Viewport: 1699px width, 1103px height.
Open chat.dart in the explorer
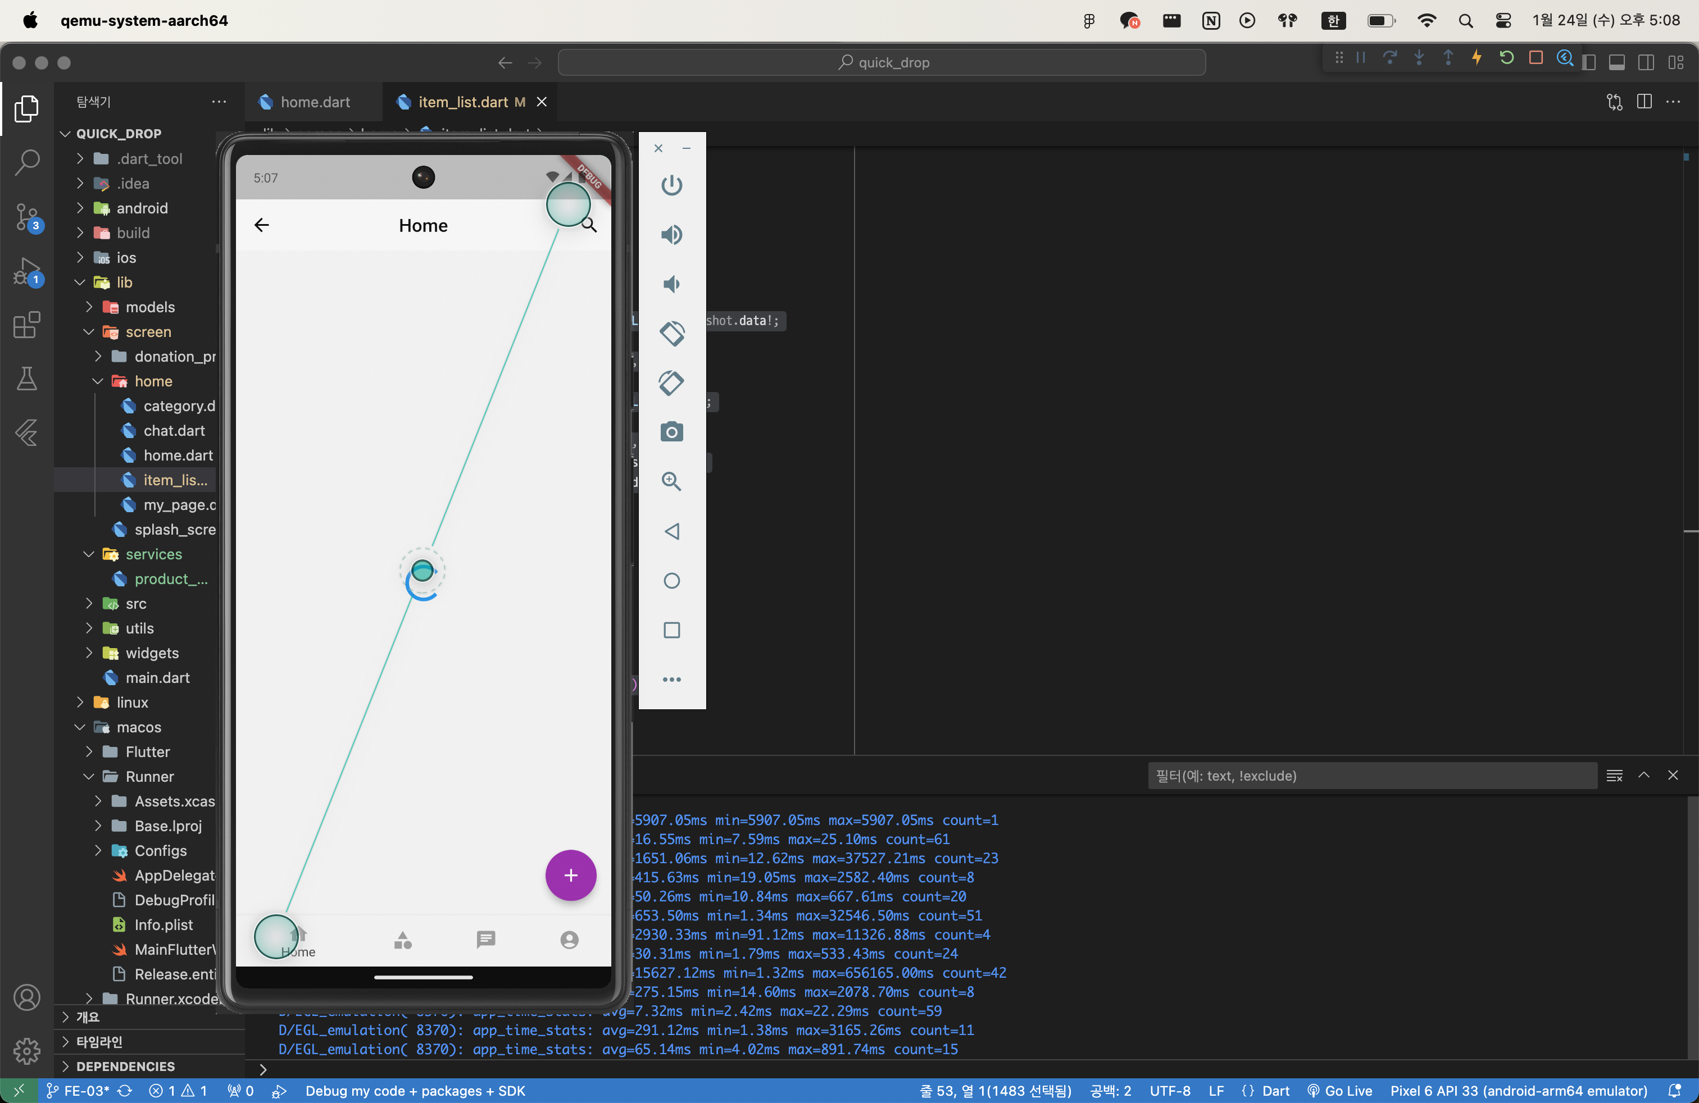tap(174, 430)
